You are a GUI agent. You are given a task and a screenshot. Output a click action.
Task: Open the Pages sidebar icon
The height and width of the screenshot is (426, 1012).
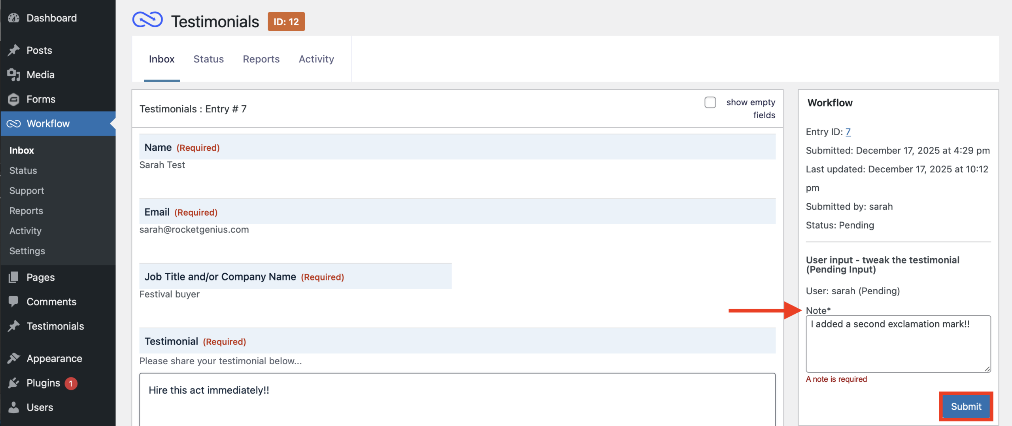tap(14, 277)
